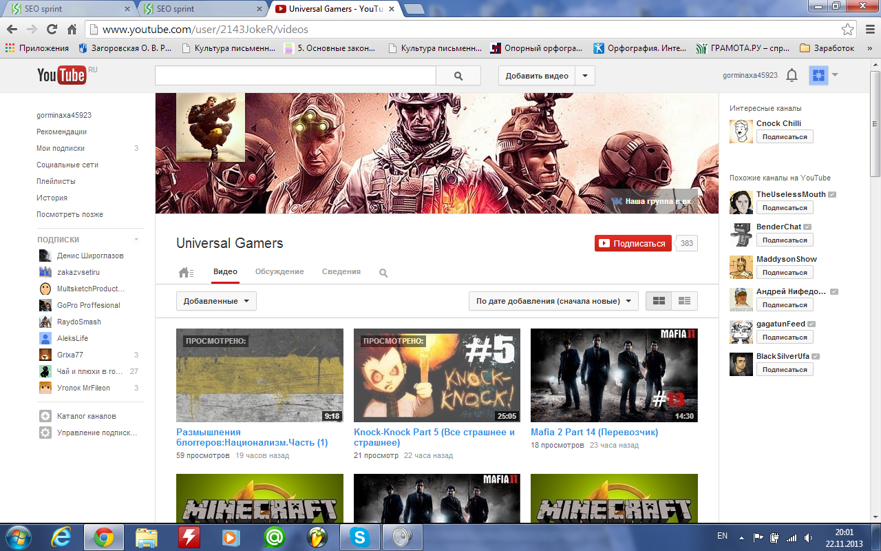Expand Добавить видео dropdown arrow

click(x=585, y=76)
